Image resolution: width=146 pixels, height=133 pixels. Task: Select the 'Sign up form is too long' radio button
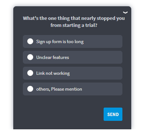(30, 41)
